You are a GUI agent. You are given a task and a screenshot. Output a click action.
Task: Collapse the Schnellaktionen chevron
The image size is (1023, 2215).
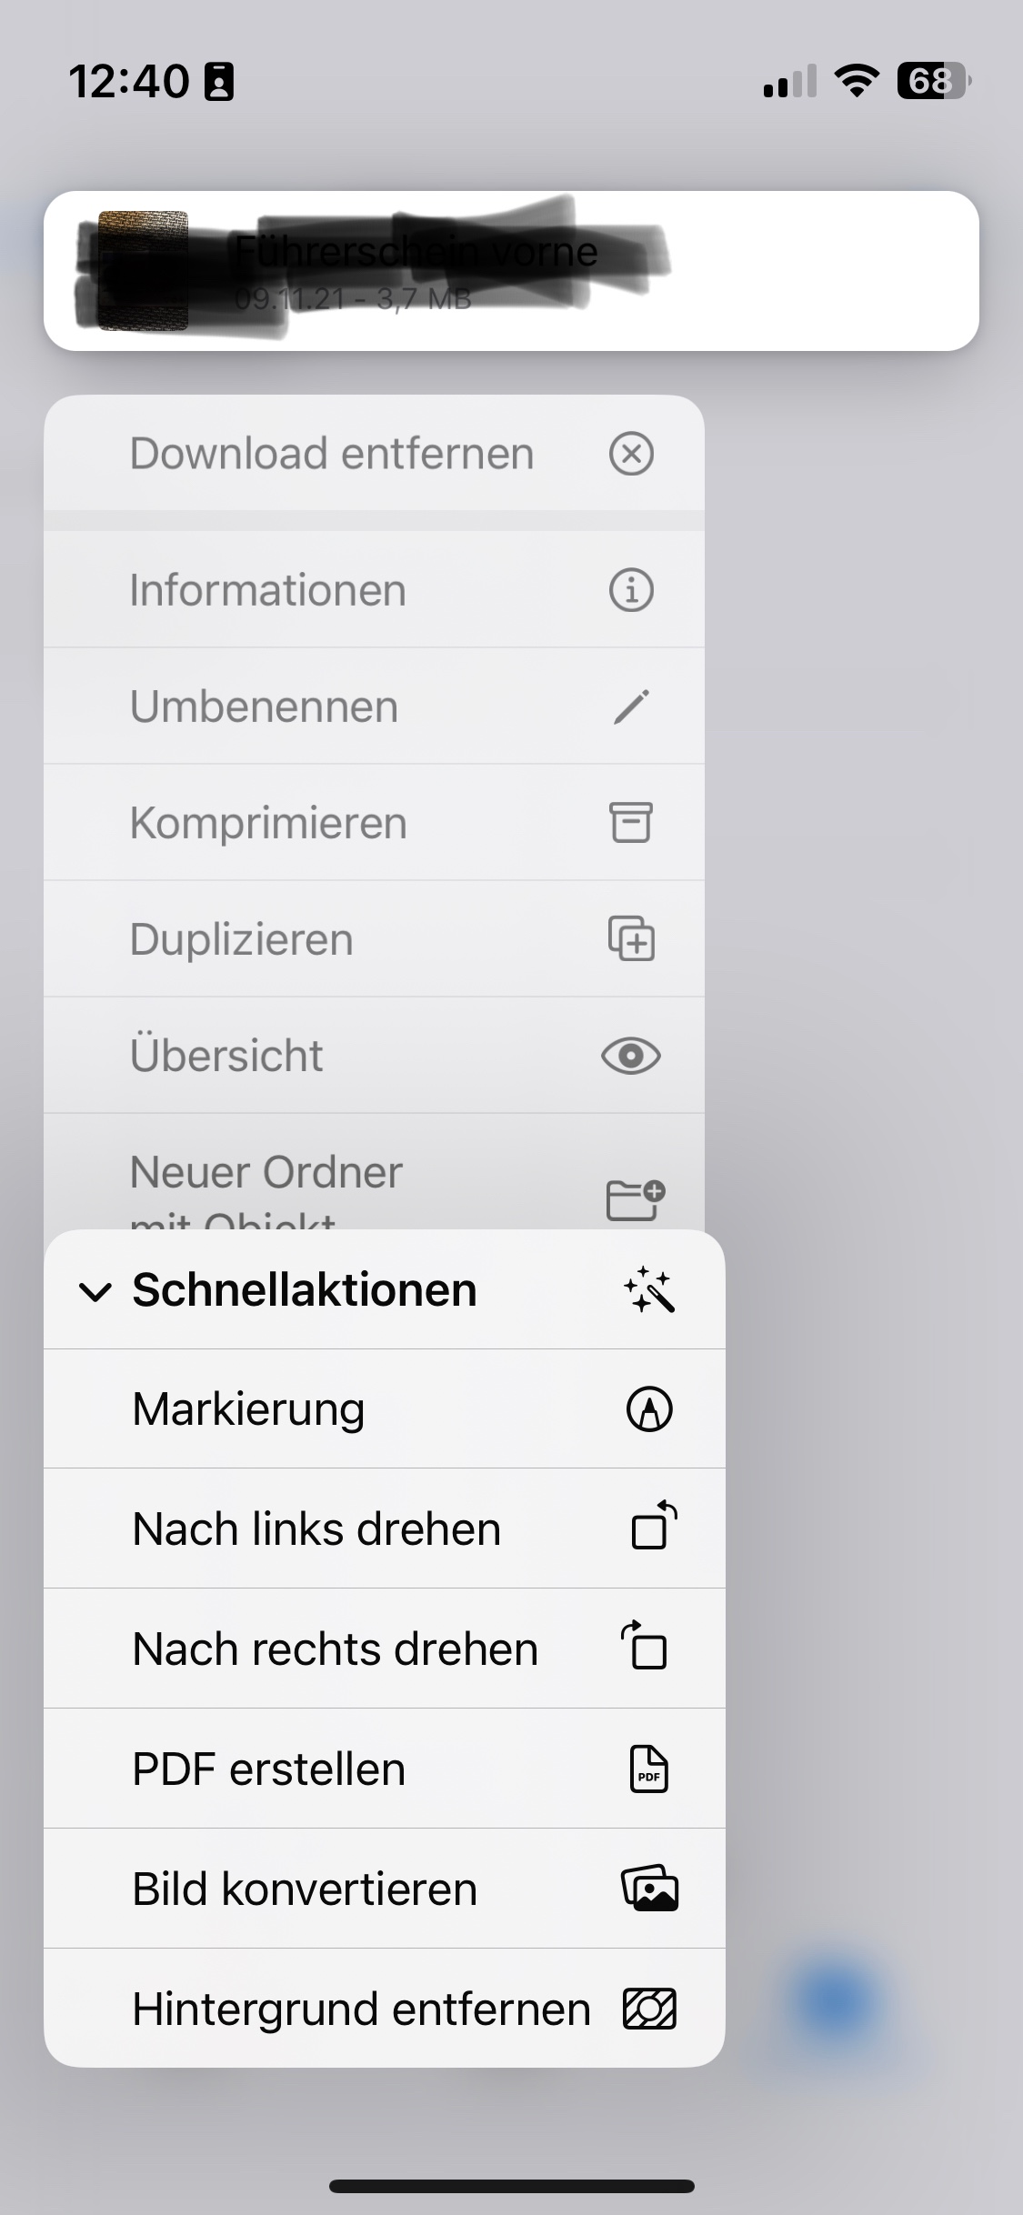click(95, 1291)
